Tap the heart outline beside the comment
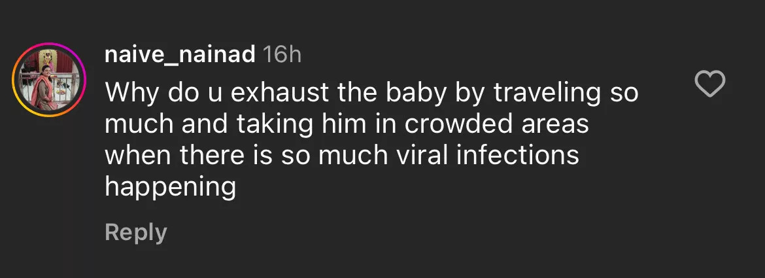Image resolution: width=765 pixels, height=278 pixels. point(709,85)
